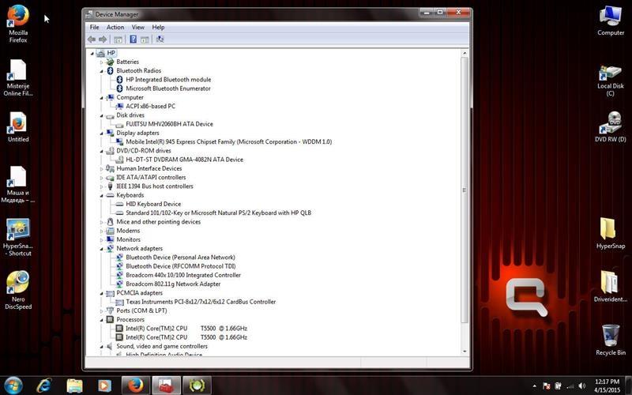The height and width of the screenshot is (395, 632).
Task: Click the IEEE 1394 Bus host controllers icon
Action: 110,186
